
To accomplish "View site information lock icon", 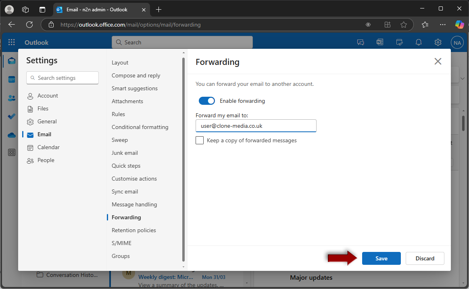I will point(51,25).
